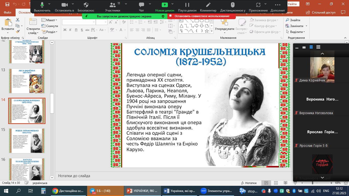This screenshot has width=349, height=196.
Task: Open Замінити replace dropdown arrow
Action: click(307, 26)
